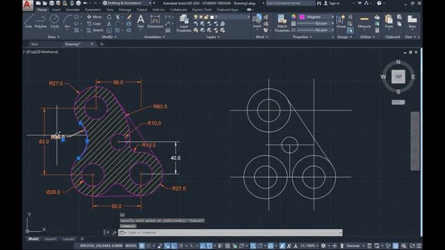This screenshot has height=250, width=445.
Task: Toggle object snap in status bar
Action: tap(210, 246)
